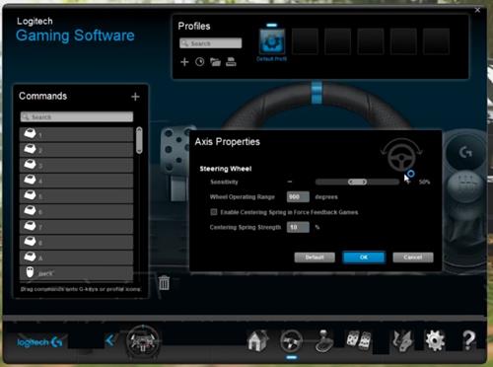This screenshot has height=367, width=493.
Task: Open the gear shifter settings tab
Action: (324, 341)
